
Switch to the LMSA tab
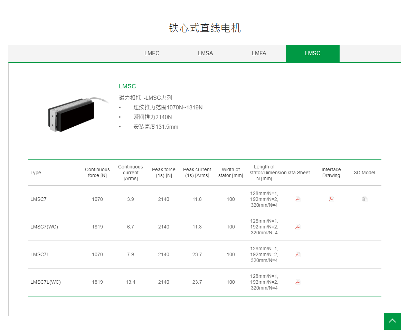pos(205,53)
